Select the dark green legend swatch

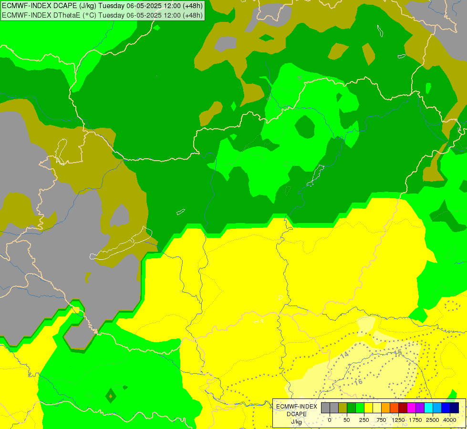[352, 408]
